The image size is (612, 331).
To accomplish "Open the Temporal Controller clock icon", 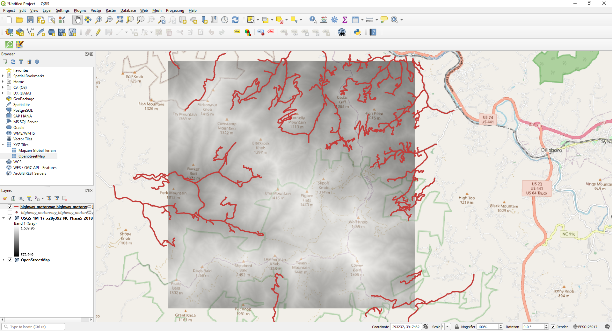I will click(x=225, y=20).
